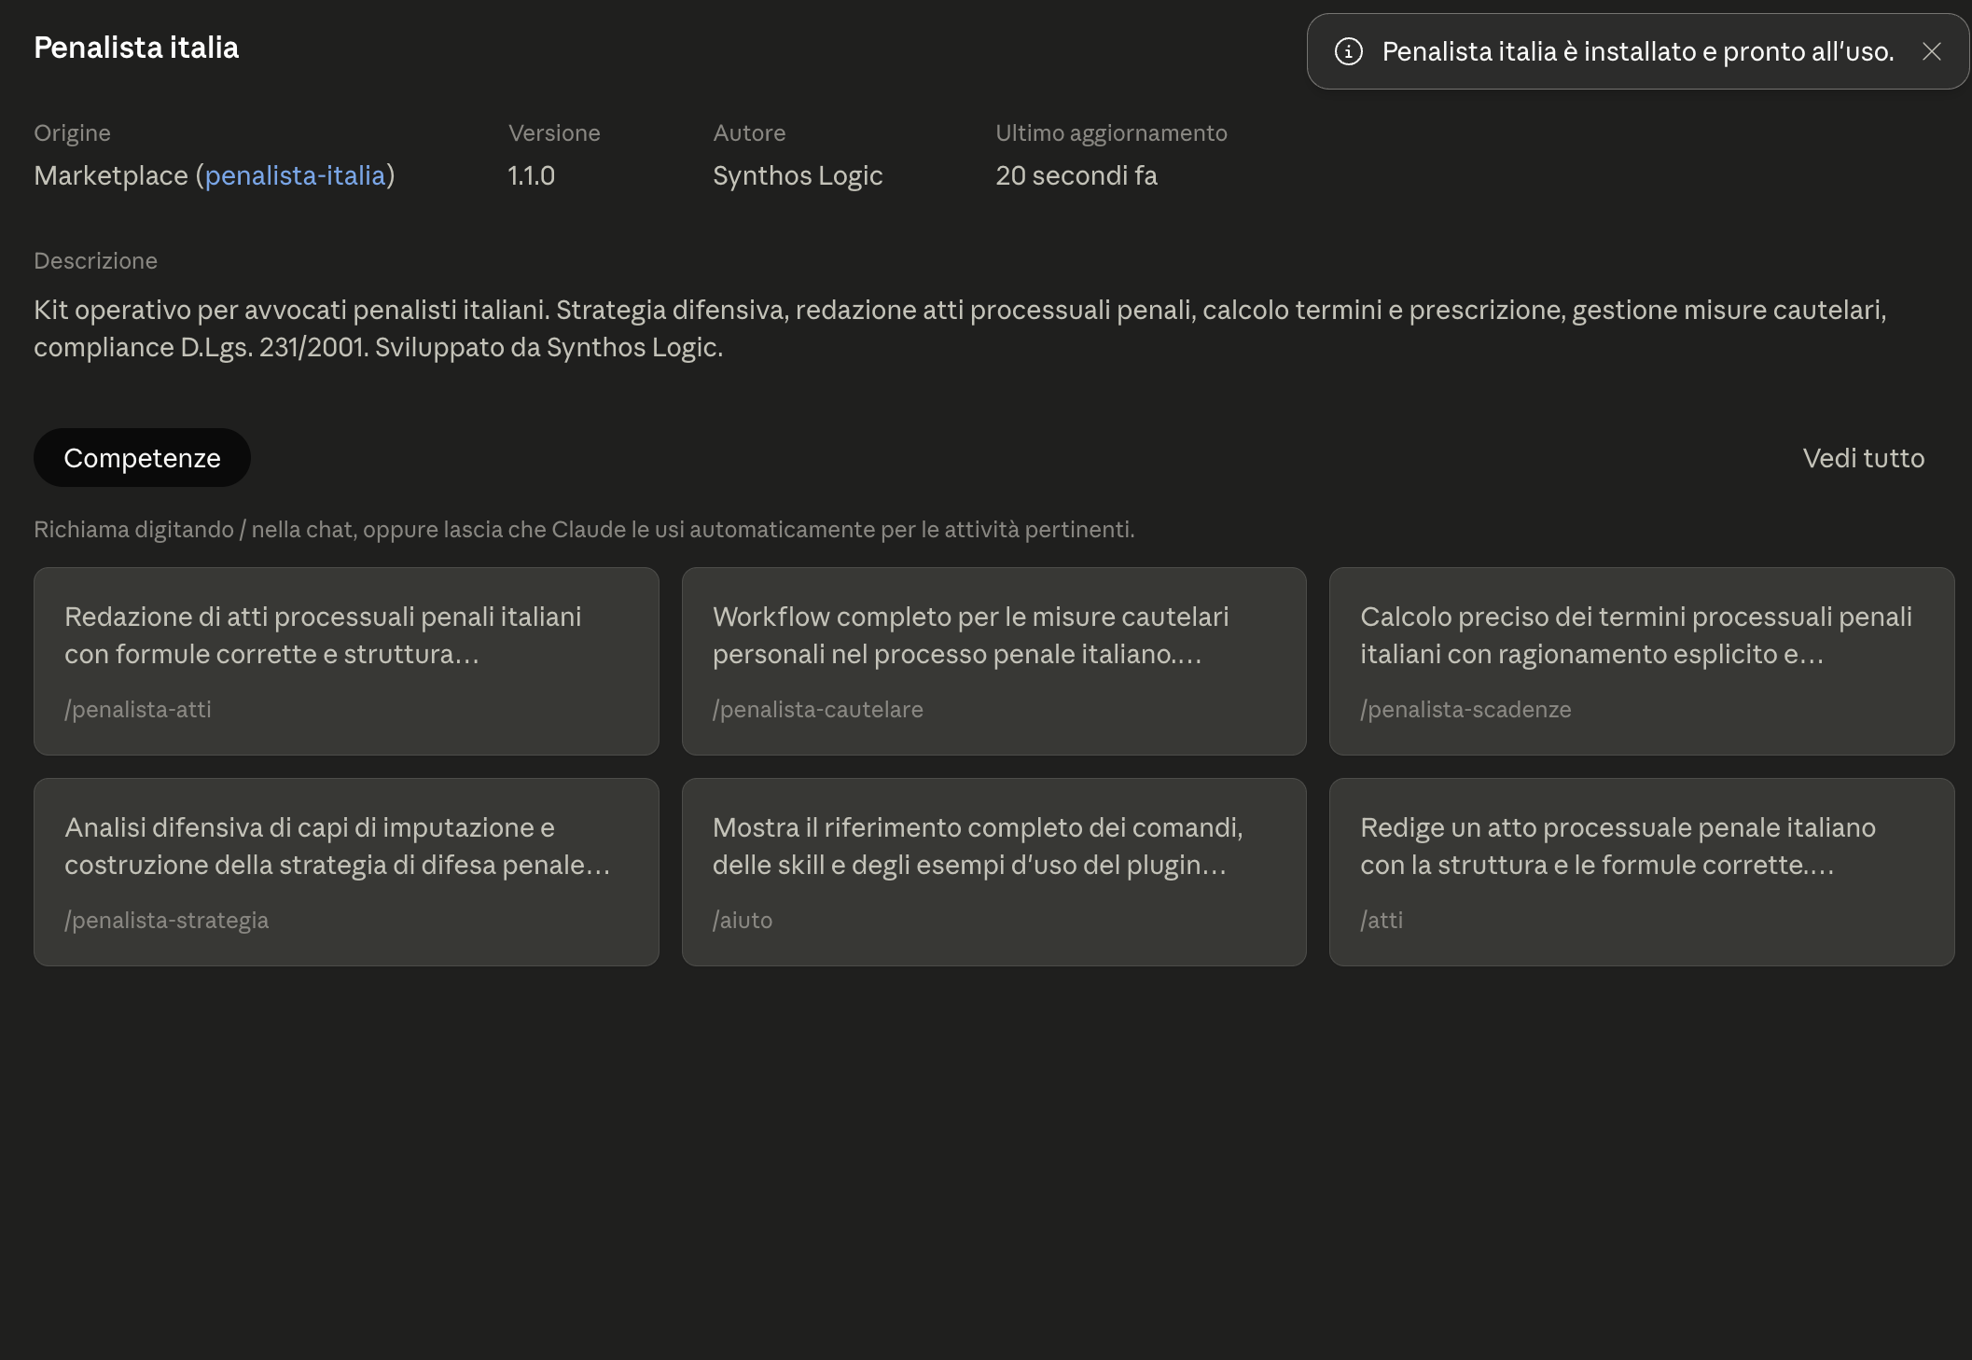Click the Origine label
Screen dimensions: 1972x1360
click(x=72, y=133)
